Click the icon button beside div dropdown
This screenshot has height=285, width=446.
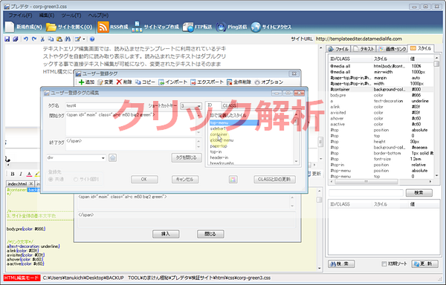point(113,158)
